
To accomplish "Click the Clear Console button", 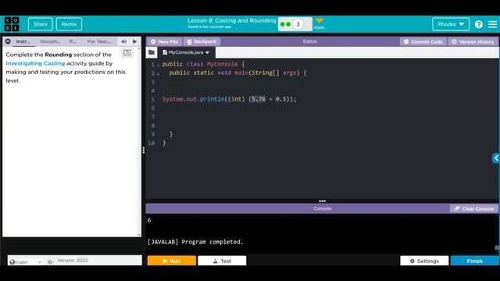I will (474, 208).
